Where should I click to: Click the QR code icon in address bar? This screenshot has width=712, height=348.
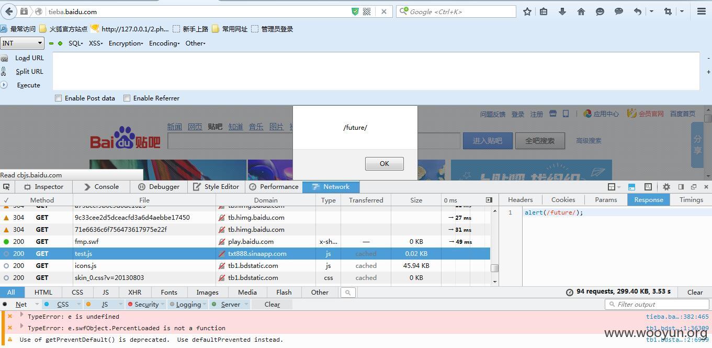point(367,12)
